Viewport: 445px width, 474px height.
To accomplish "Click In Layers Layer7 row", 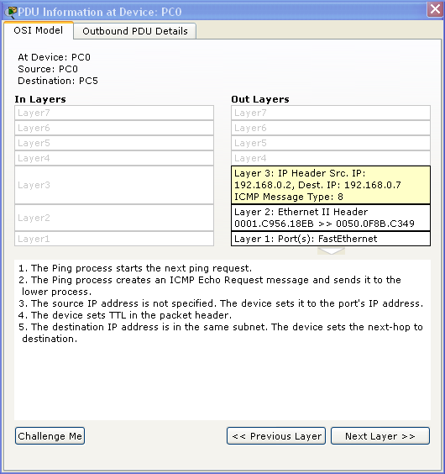I will [x=114, y=113].
